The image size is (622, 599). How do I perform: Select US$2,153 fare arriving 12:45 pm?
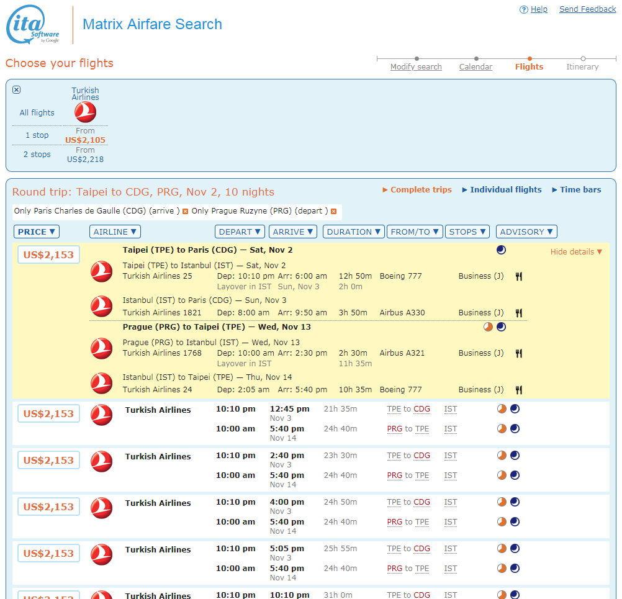[x=48, y=413]
